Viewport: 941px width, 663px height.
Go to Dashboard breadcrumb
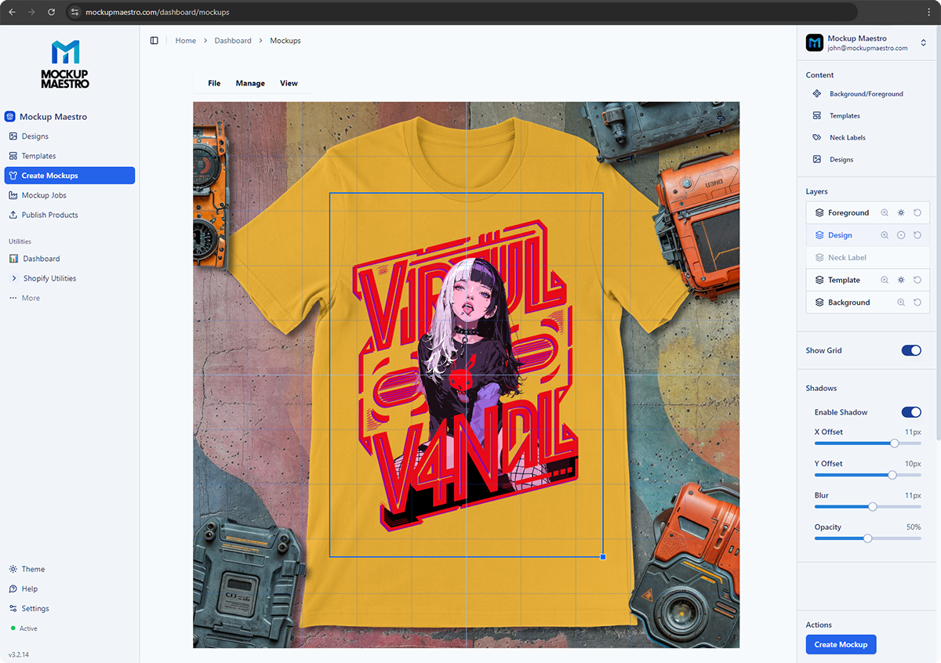[233, 41]
